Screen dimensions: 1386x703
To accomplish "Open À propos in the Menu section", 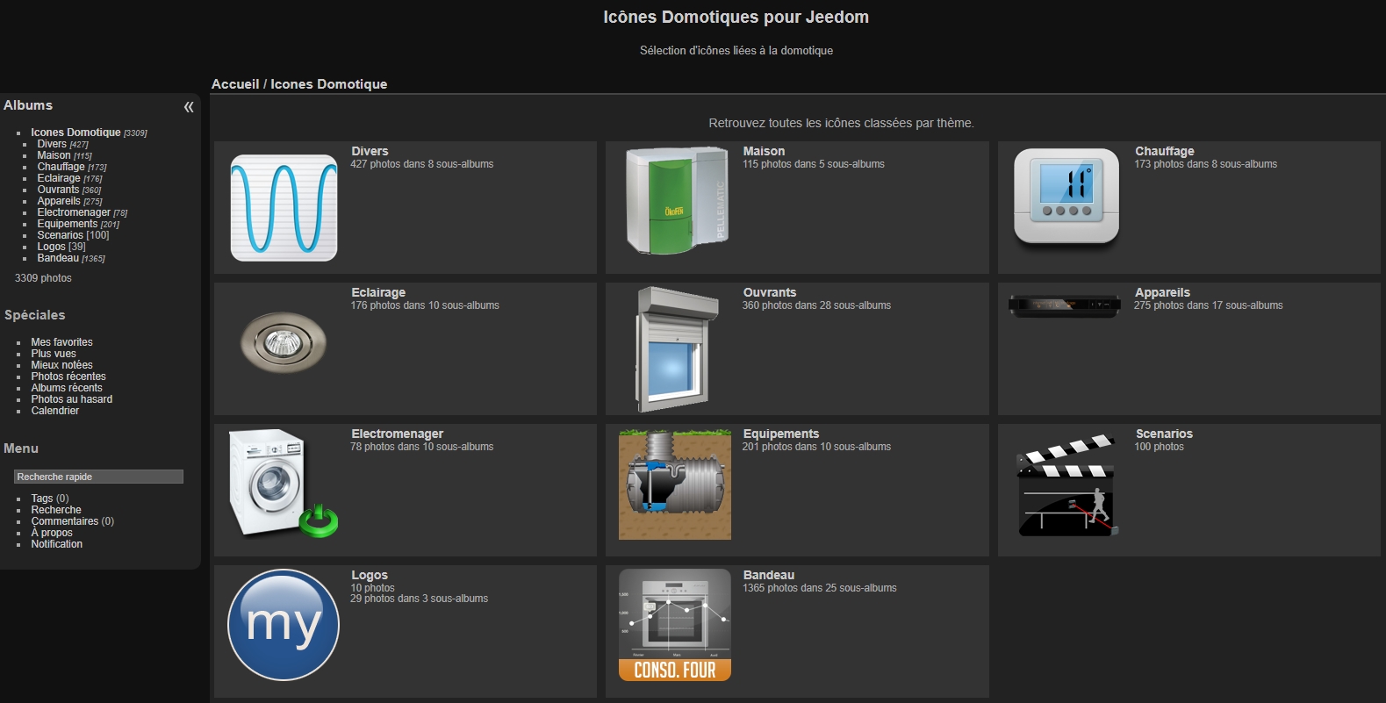I will pyautogui.click(x=52, y=533).
